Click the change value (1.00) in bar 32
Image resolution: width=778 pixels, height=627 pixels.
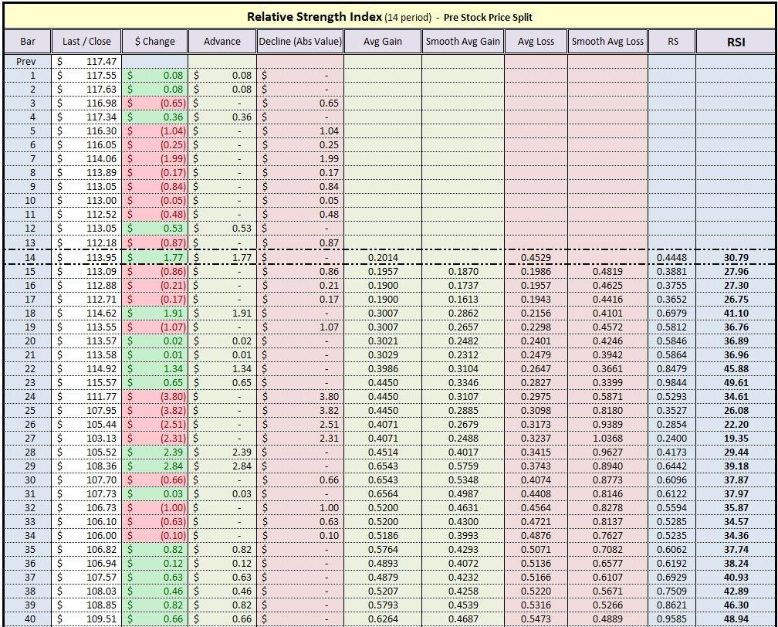tap(155, 508)
